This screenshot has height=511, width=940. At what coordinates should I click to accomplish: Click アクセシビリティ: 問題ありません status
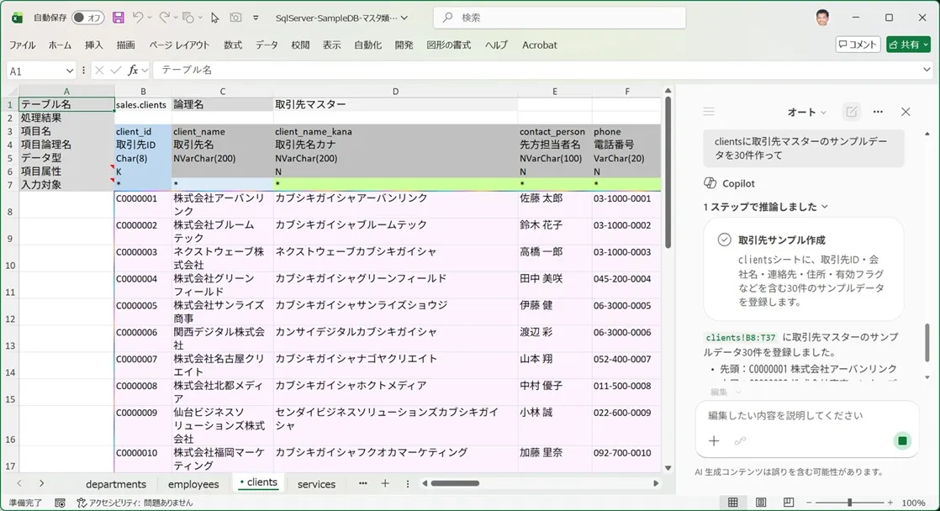coord(135,503)
